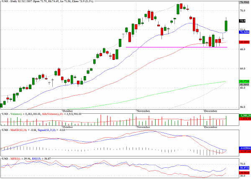The height and width of the screenshot is (179, 251).
Task: Click the MA(Volume(),15) = 3,921,980 legend
Action: 62,114
